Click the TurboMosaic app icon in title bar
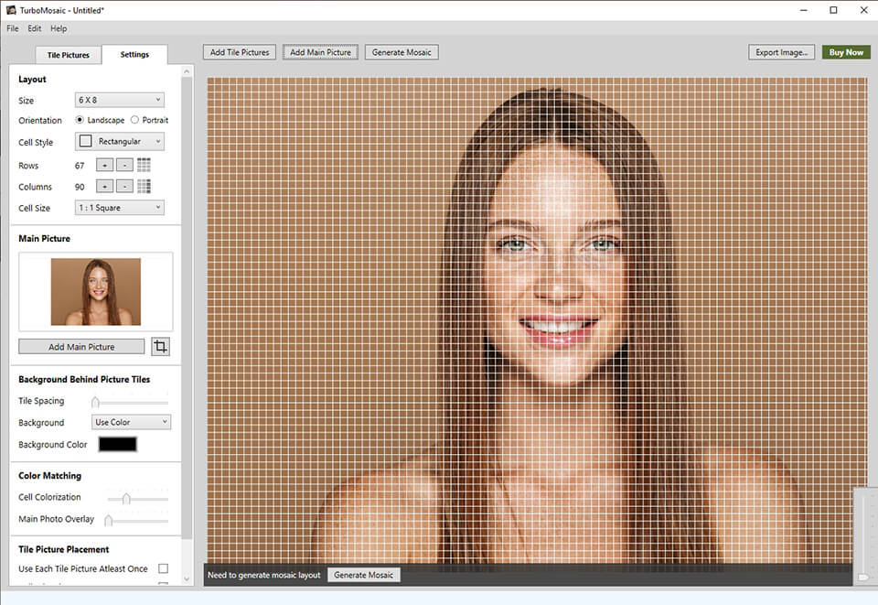This screenshot has height=605, width=878. (x=10, y=9)
